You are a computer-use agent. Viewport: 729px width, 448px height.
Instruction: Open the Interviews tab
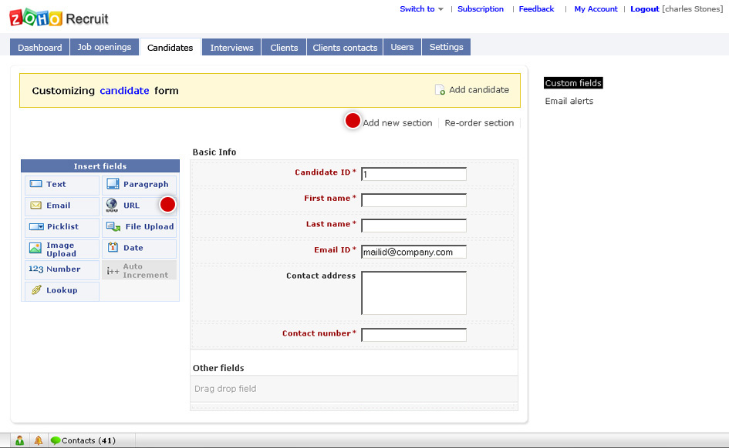231,47
